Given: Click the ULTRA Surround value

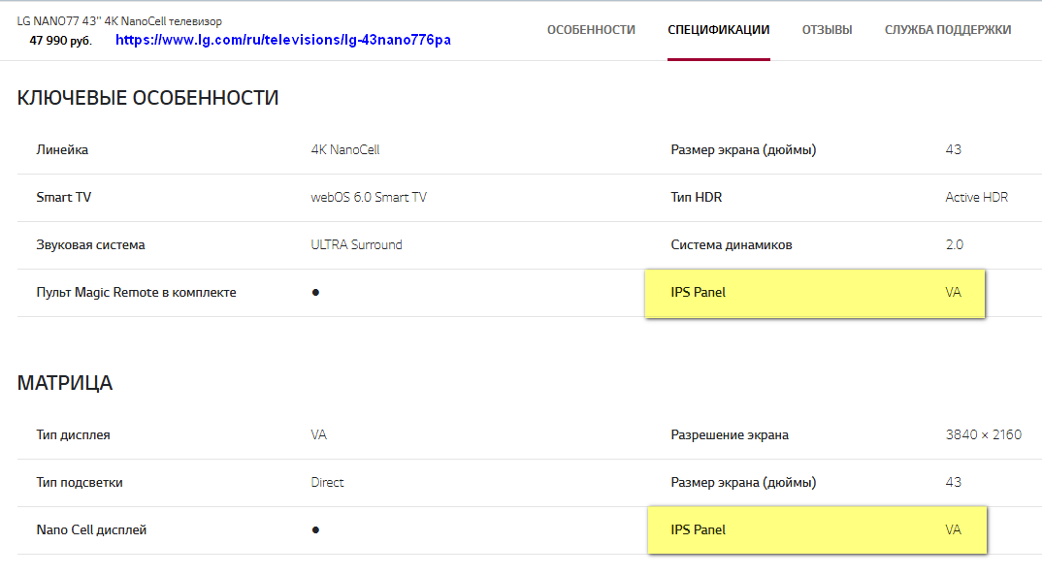Looking at the screenshot, I should coord(356,245).
